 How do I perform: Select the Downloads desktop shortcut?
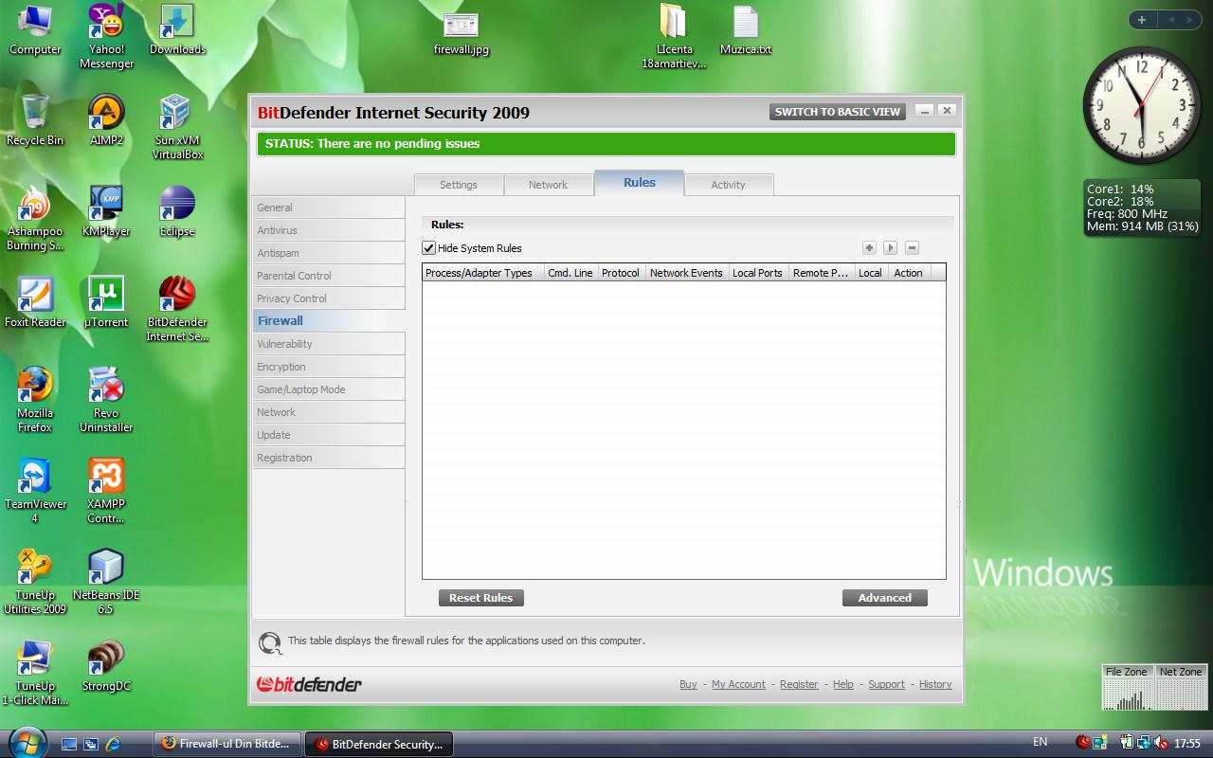point(177,31)
